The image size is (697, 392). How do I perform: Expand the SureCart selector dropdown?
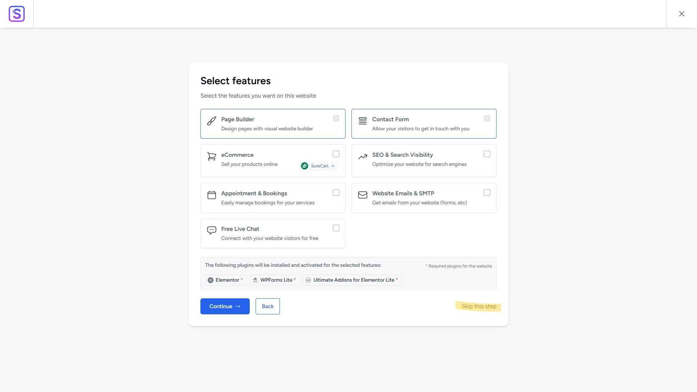333,166
